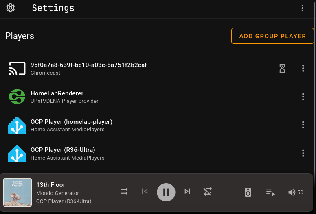Click the Chromecast cast icon

coord(17,68)
